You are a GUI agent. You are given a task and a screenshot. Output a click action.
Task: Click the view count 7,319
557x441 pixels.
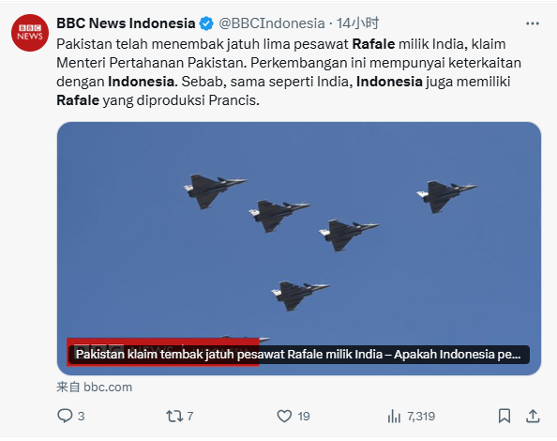point(421,416)
